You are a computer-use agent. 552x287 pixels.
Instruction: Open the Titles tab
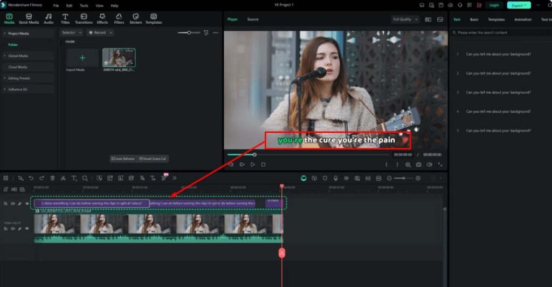[65, 19]
